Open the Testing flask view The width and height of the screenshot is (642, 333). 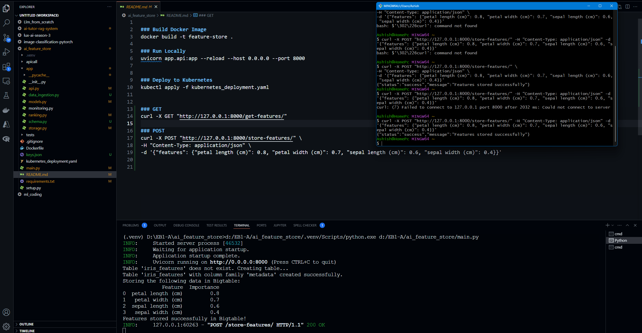(x=6, y=95)
